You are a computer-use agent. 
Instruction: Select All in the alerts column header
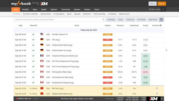pos(153,26)
